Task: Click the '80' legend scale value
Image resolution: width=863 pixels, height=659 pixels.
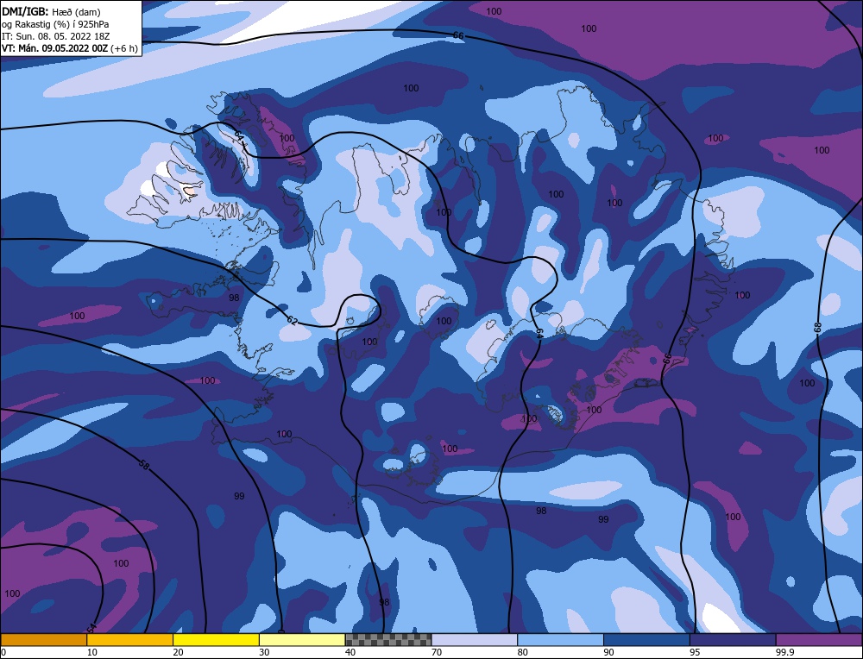Action: pyautogui.click(x=522, y=652)
